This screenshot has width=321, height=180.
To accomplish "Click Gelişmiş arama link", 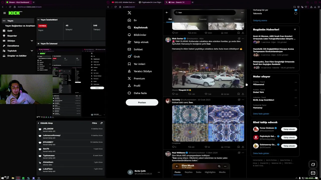I will click(x=260, y=20).
